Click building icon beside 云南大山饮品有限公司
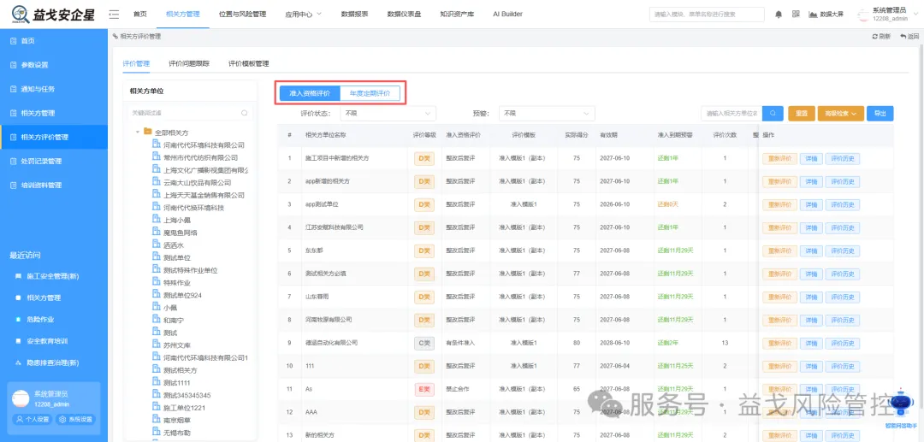The height and width of the screenshot is (442, 924). click(x=157, y=182)
